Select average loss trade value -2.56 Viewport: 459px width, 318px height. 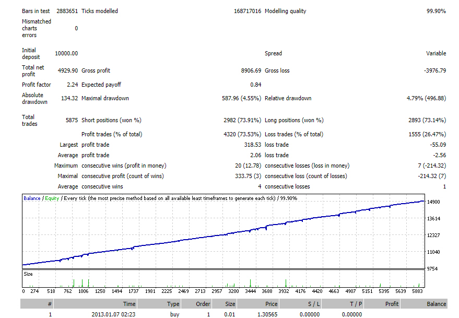pyautogui.click(x=440, y=155)
